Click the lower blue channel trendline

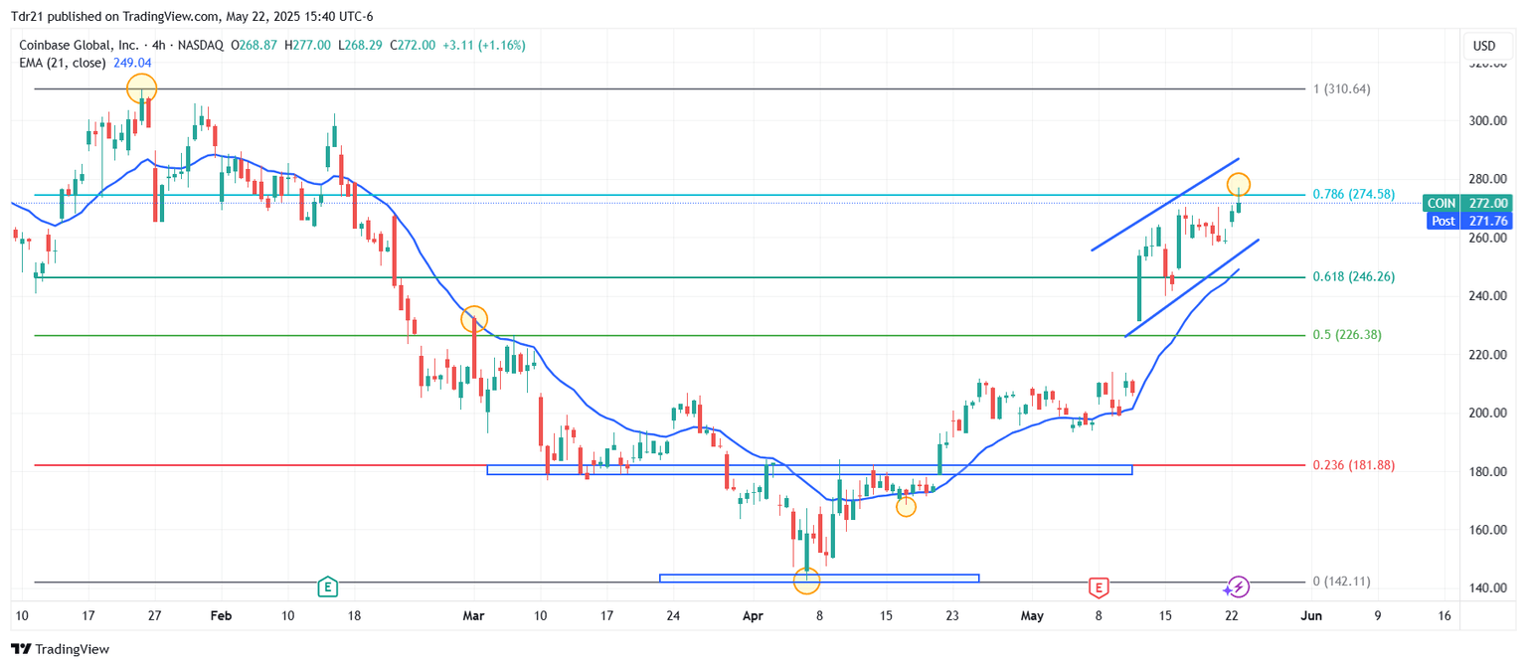tap(1192, 288)
